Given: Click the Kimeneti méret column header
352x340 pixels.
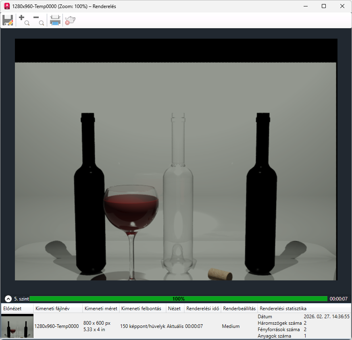Looking at the screenshot, I should (101, 309).
